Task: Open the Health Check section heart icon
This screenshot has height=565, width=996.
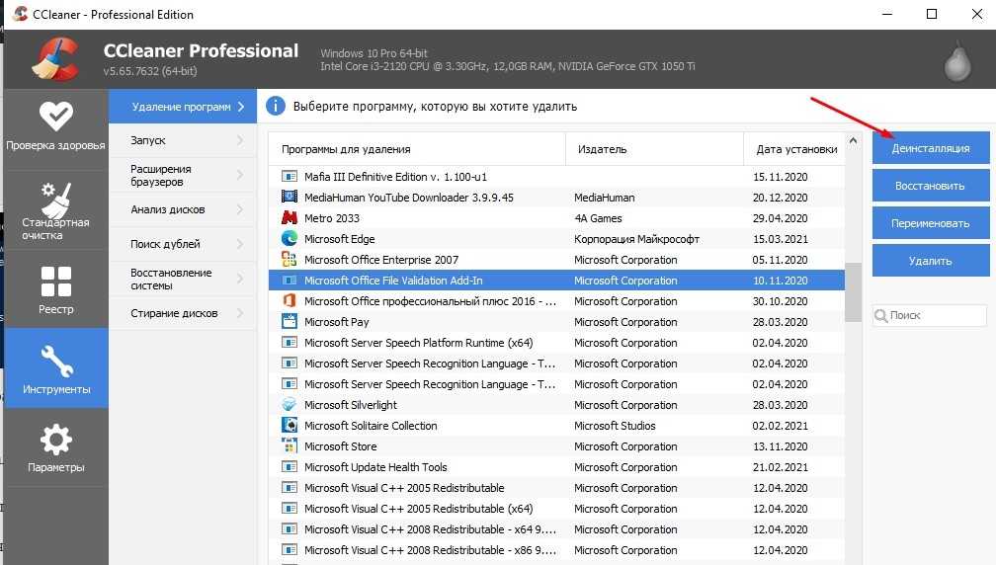Action: point(54,117)
